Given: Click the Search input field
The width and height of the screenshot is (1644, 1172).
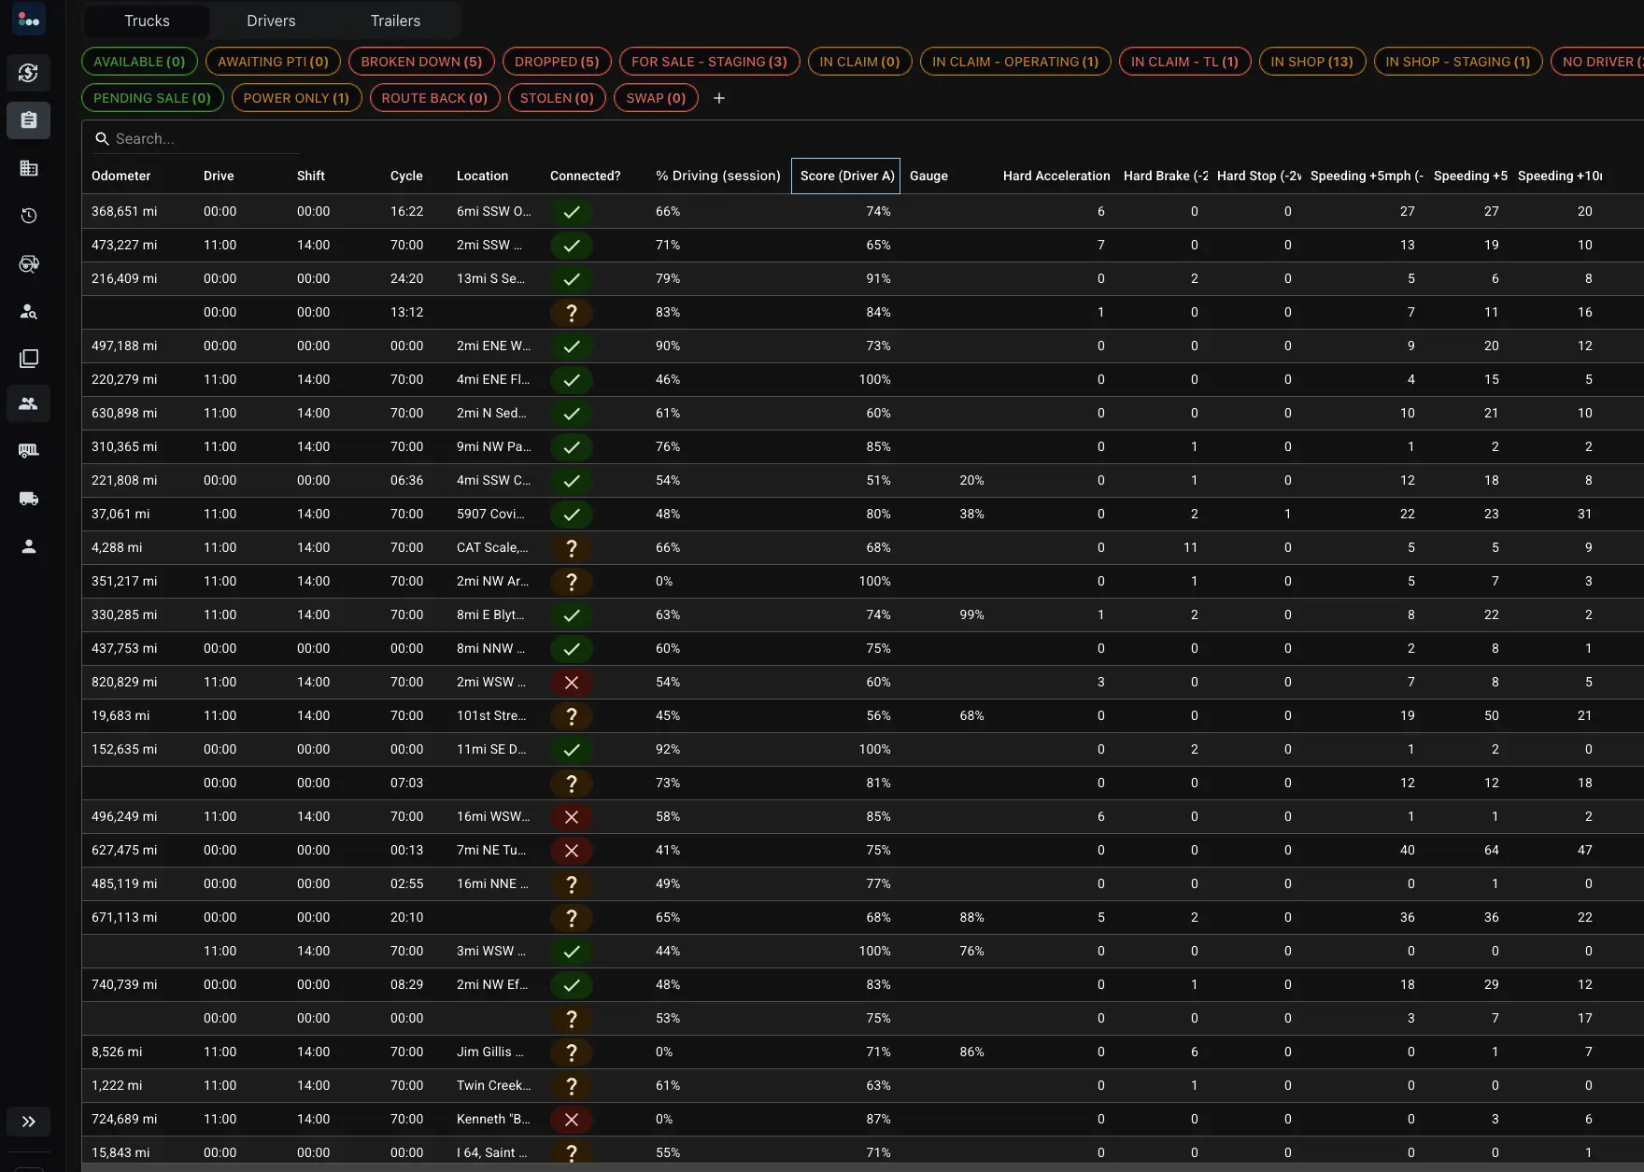Looking at the screenshot, I should pos(196,138).
